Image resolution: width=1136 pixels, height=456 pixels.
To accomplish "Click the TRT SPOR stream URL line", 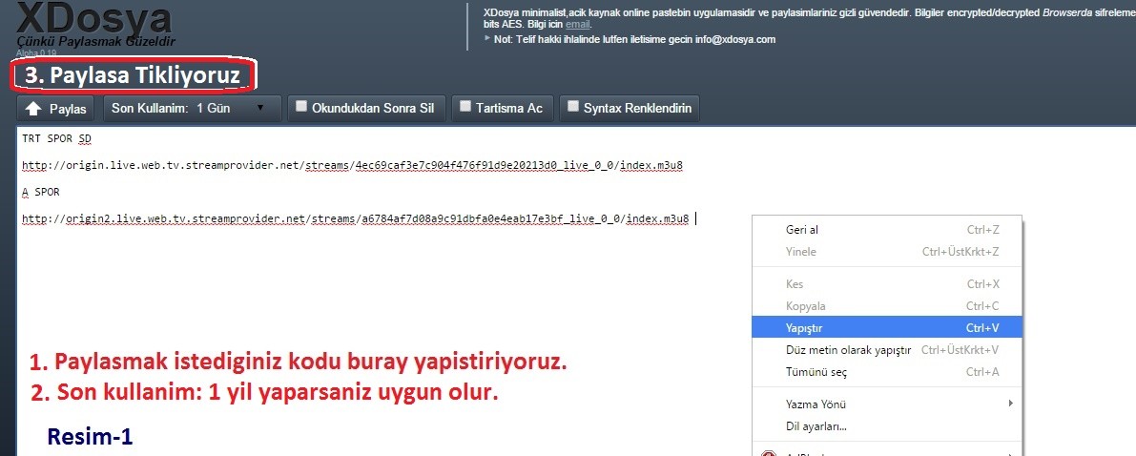I will click(351, 165).
